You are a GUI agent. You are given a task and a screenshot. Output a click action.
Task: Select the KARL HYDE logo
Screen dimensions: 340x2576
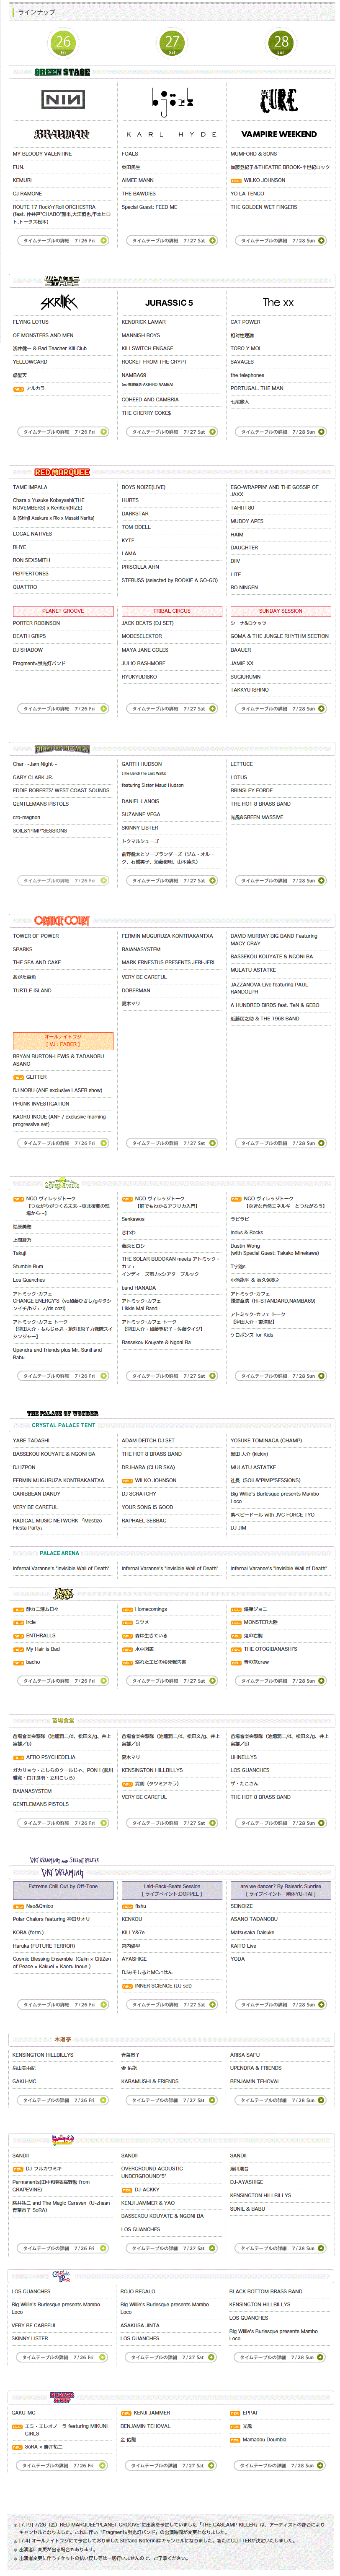pyautogui.click(x=172, y=134)
